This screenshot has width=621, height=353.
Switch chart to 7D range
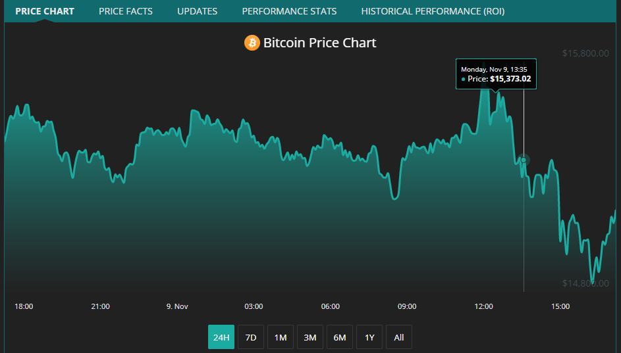pyautogui.click(x=251, y=337)
